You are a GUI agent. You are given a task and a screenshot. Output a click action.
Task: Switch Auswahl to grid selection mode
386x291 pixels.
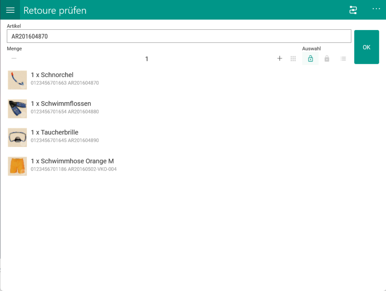click(x=293, y=59)
